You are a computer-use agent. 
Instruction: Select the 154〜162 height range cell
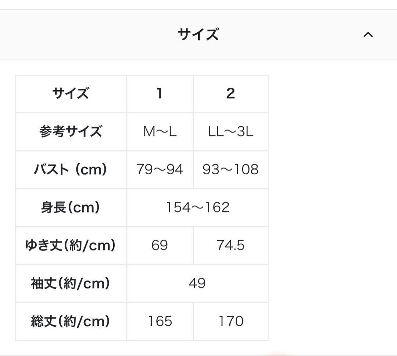click(x=197, y=207)
